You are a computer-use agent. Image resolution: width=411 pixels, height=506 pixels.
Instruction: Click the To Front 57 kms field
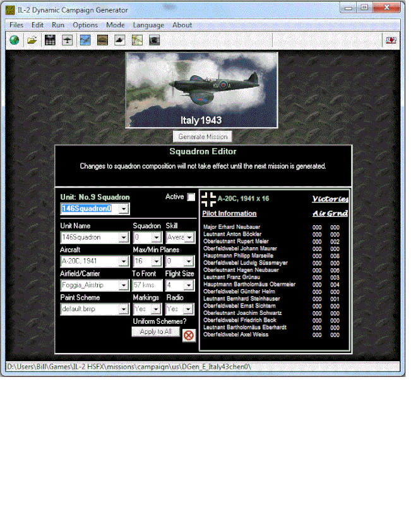147,285
